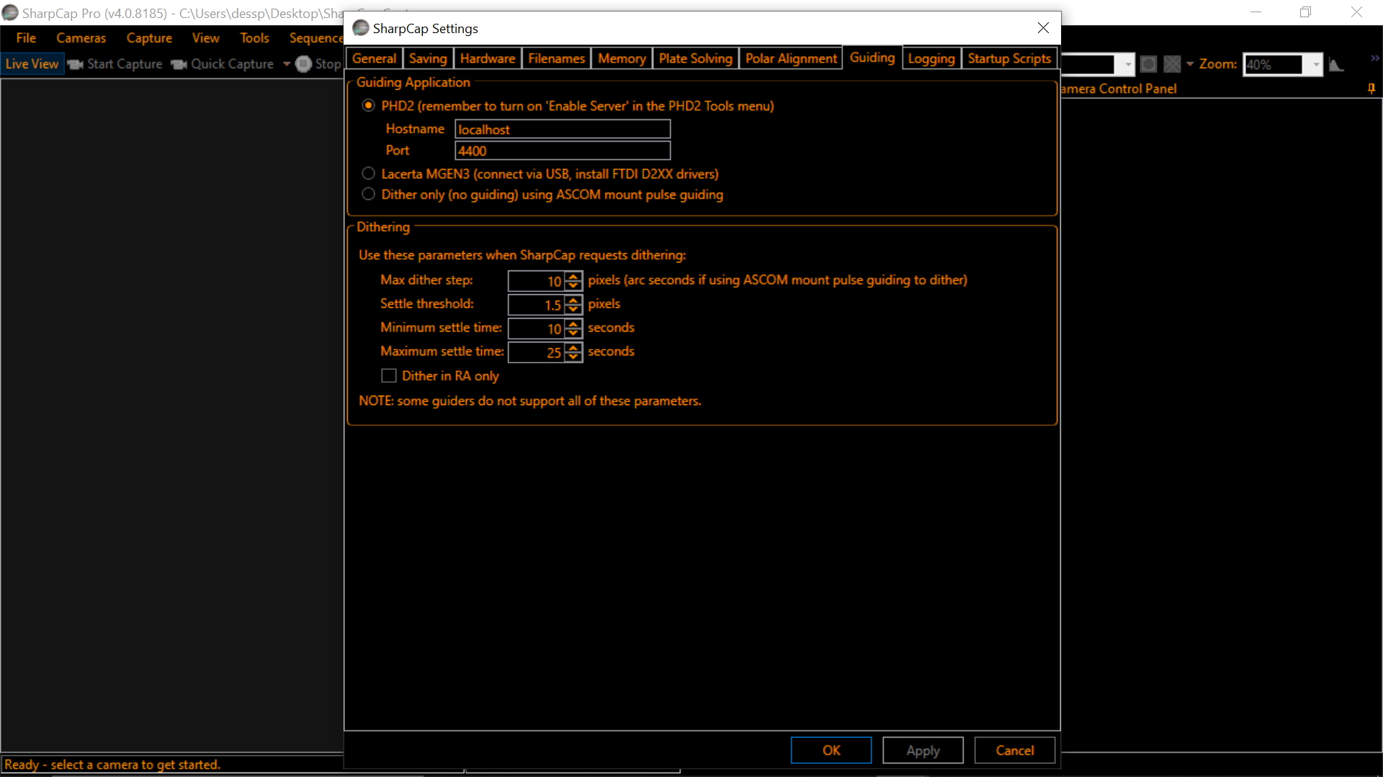Click the crossed reticule overlay icon
This screenshot has height=777, width=1383.
(1173, 65)
